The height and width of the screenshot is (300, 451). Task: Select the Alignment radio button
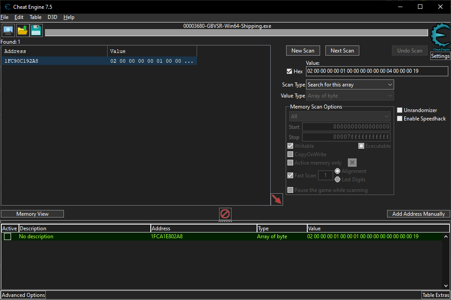[338, 171]
